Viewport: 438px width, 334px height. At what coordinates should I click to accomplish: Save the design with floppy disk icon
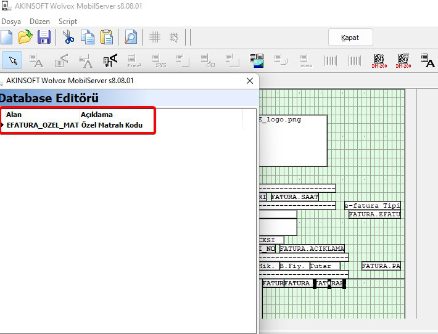pyautogui.click(x=44, y=37)
